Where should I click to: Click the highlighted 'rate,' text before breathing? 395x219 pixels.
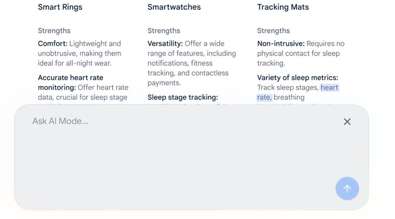264,97
